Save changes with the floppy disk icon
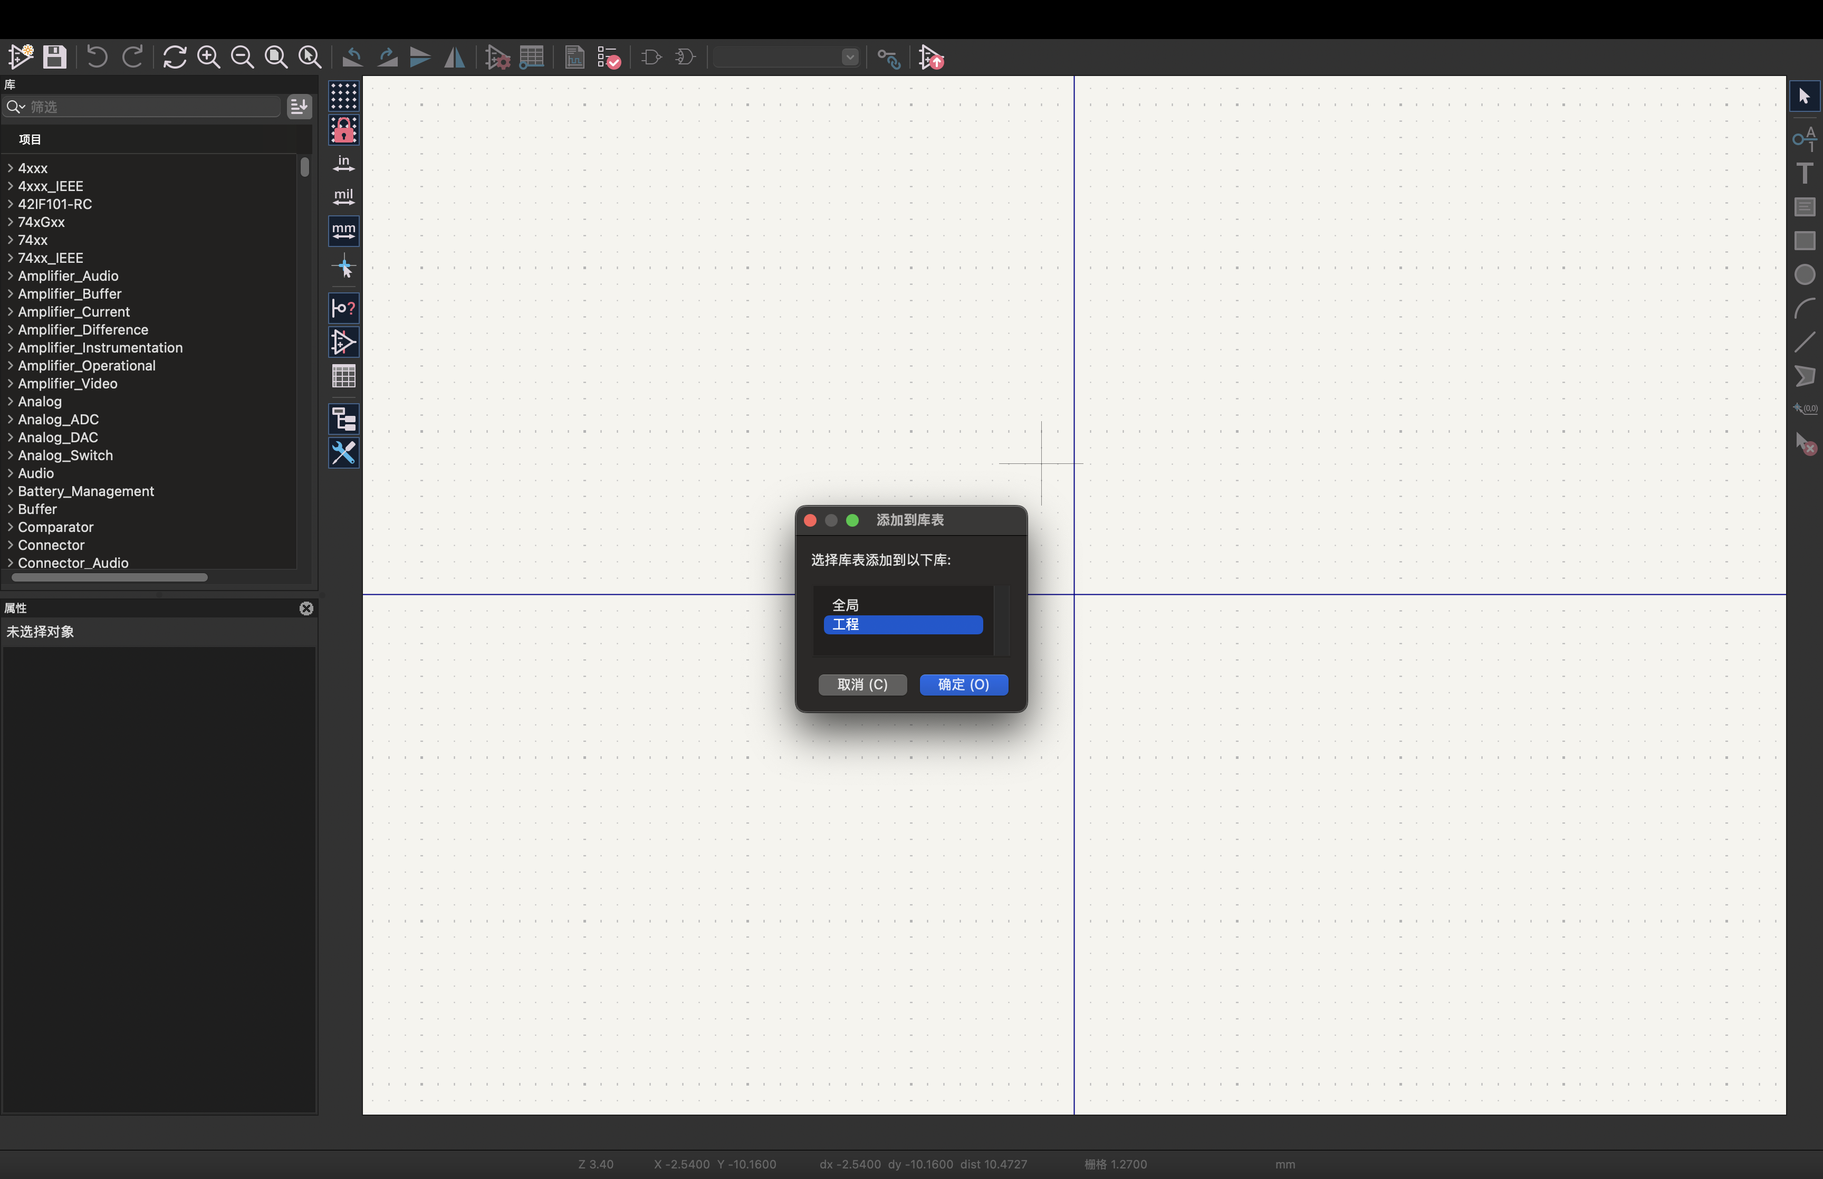This screenshot has width=1823, height=1179. pyautogui.click(x=54, y=56)
